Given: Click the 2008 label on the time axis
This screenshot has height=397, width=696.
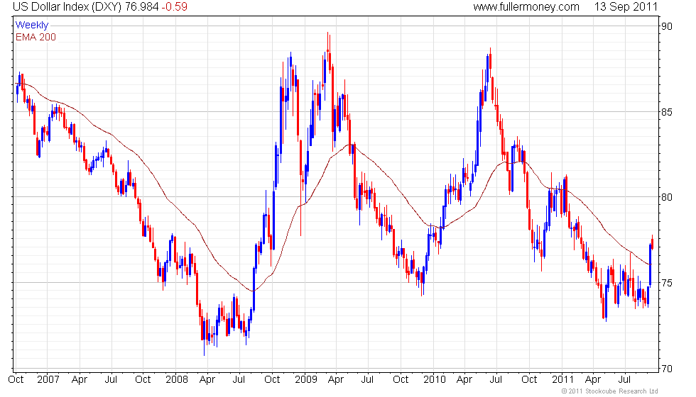Looking at the screenshot, I should point(176,379).
